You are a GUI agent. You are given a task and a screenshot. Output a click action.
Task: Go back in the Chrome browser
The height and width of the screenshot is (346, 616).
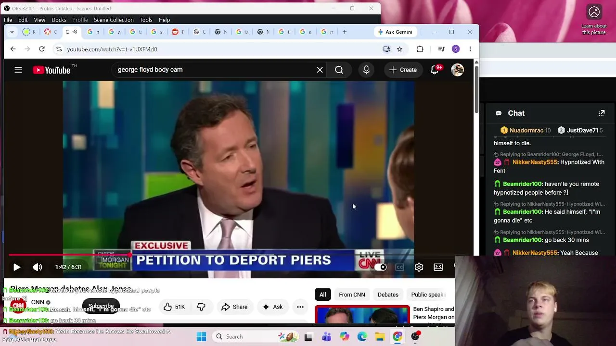click(x=13, y=49)
